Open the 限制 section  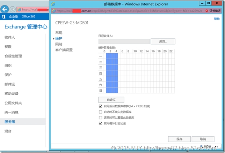tap(59, 44)
